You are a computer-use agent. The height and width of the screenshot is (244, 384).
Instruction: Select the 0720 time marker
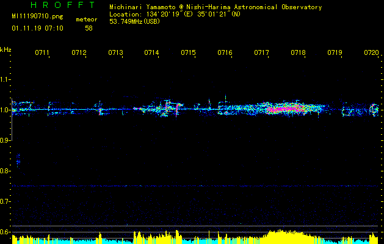coord(371,53)
